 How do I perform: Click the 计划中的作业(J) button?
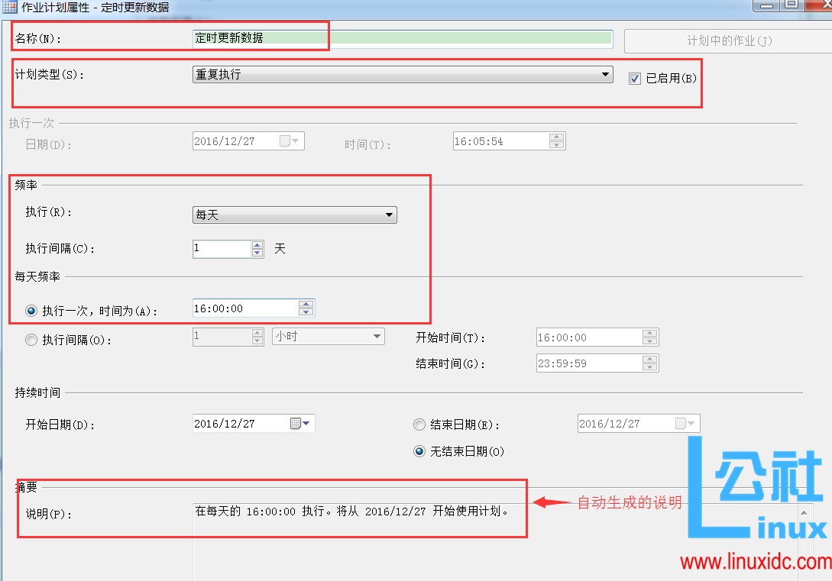coord(729,39)
